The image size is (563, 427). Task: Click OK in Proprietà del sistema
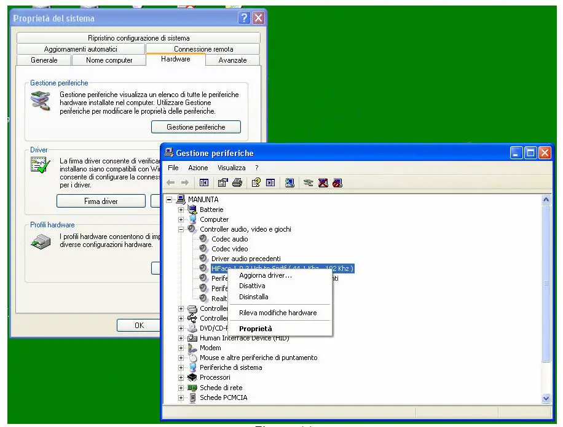tap(140, 325)
